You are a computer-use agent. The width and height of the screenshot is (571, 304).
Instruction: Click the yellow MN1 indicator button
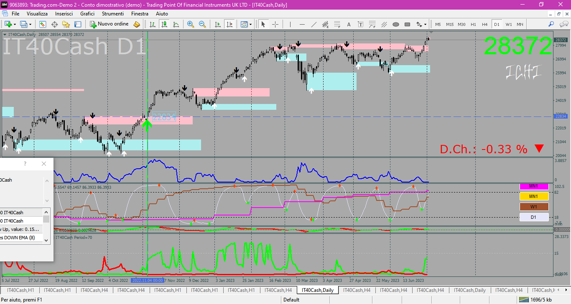[x=534, y=196]
